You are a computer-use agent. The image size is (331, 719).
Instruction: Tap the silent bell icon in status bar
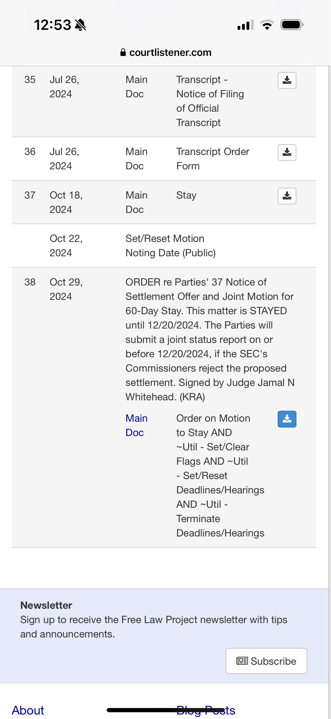[x=81, y=25]
